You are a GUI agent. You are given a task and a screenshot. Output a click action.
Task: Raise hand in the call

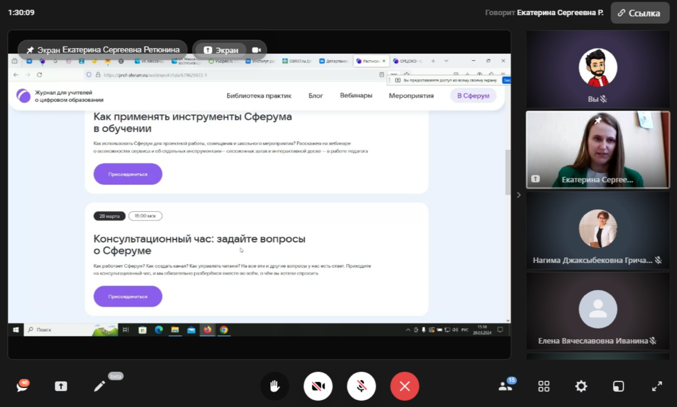(x=275, y=386)
